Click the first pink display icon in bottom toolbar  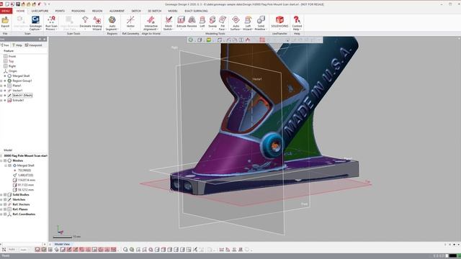37,250
